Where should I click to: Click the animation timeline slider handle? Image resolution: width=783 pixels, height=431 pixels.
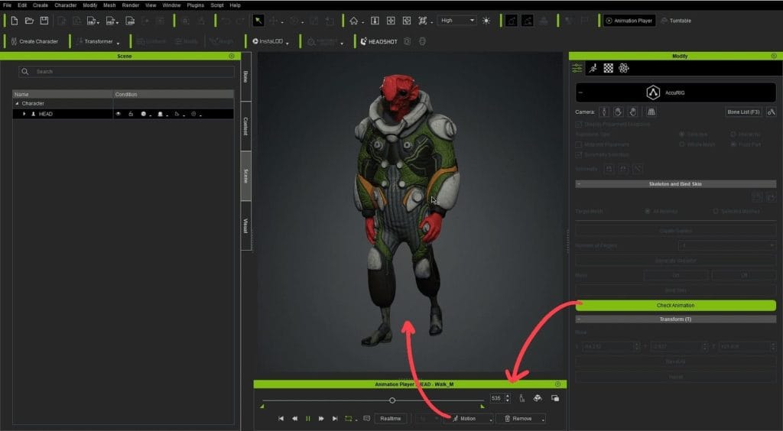click(x=392, y=400)
